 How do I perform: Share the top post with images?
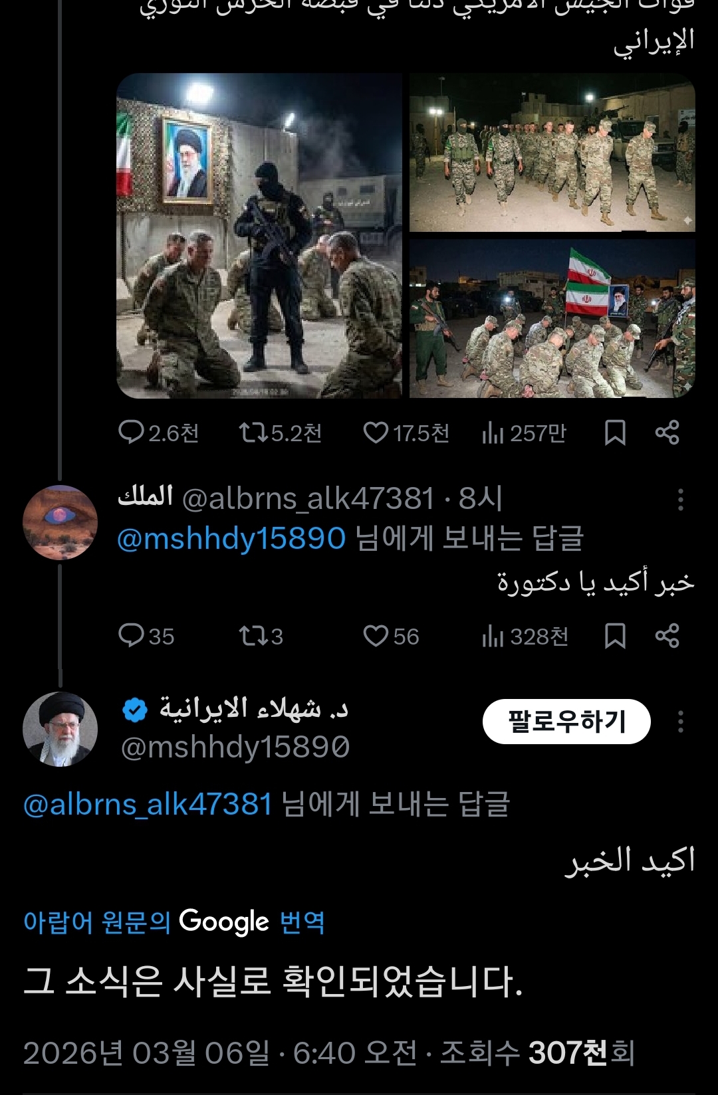pos(667,433)
